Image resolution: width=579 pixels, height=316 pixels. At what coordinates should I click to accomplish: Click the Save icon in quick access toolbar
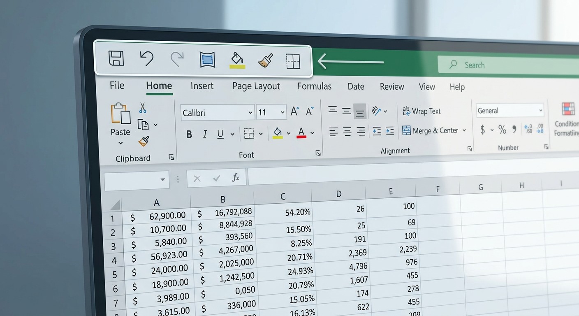116,58
